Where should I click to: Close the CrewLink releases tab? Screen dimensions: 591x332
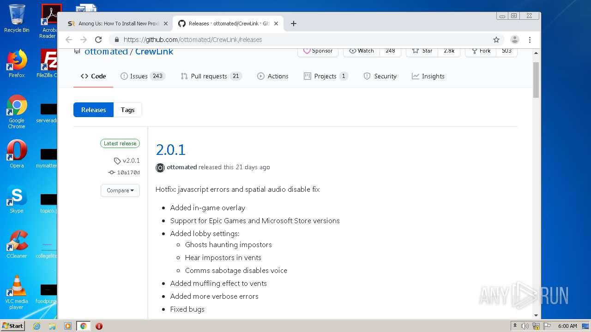coord(276,24)
